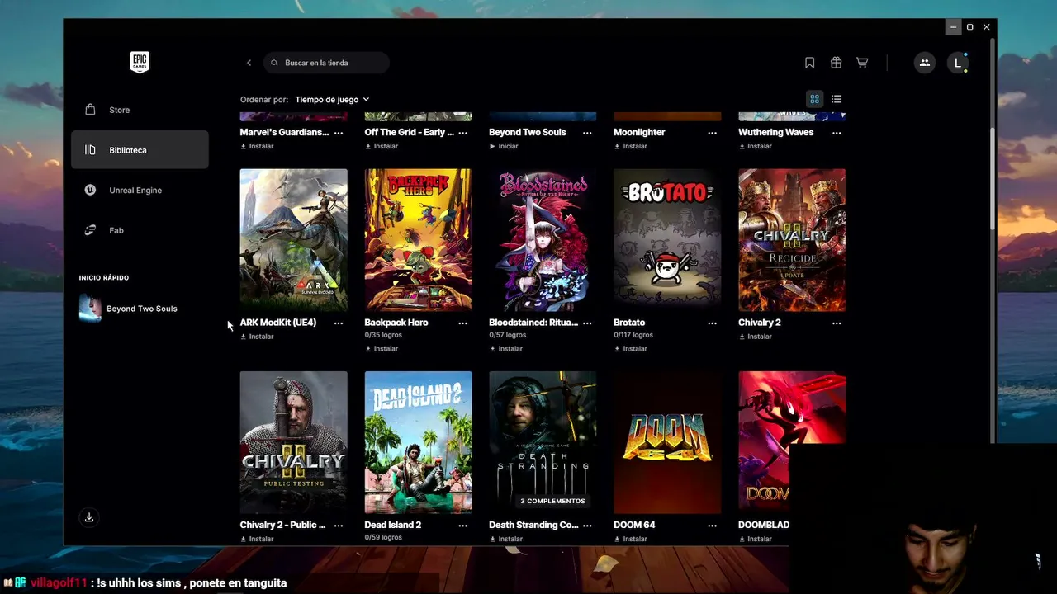1057x594 pixels.
Task: Open options for Off The Grid
Action: [462, 132]
